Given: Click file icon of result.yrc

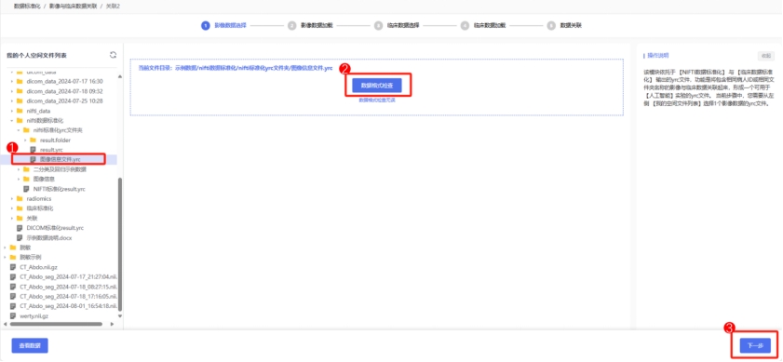Looking at the screenshot, I should 34,150.
